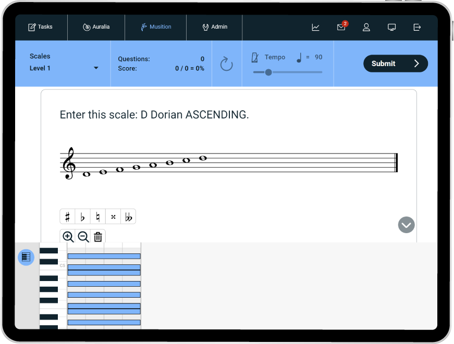454x344 pixels.
Task: Open the mail notifications icon
Action: (341, 27)
